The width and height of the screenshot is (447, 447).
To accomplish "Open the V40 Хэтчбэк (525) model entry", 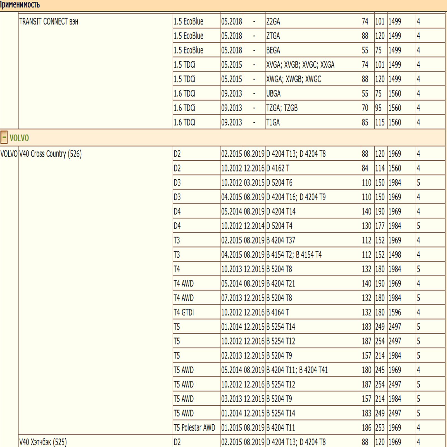I will pos(43,442).
